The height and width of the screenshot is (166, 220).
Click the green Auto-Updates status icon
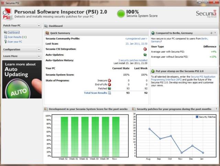pos(145,55)
